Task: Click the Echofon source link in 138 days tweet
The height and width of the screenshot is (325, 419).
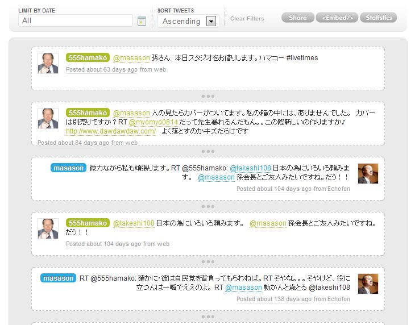Action: (x=339, y=299)
